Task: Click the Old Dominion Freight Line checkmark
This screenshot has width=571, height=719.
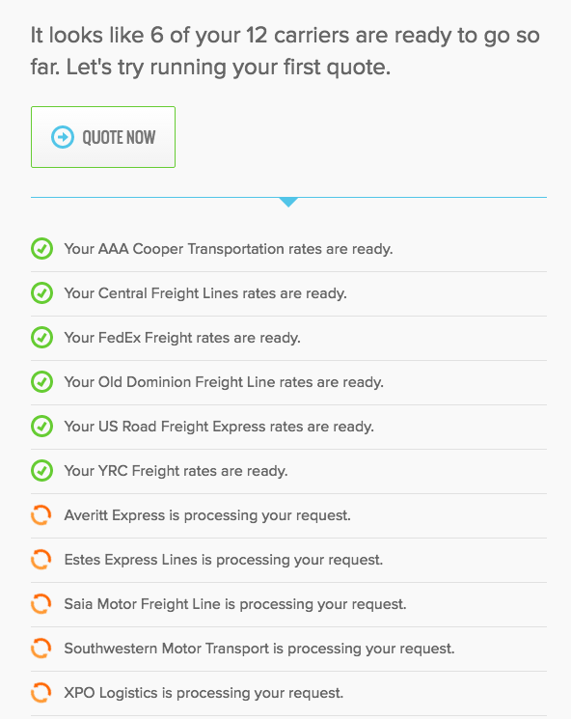Action: [41, 382]
